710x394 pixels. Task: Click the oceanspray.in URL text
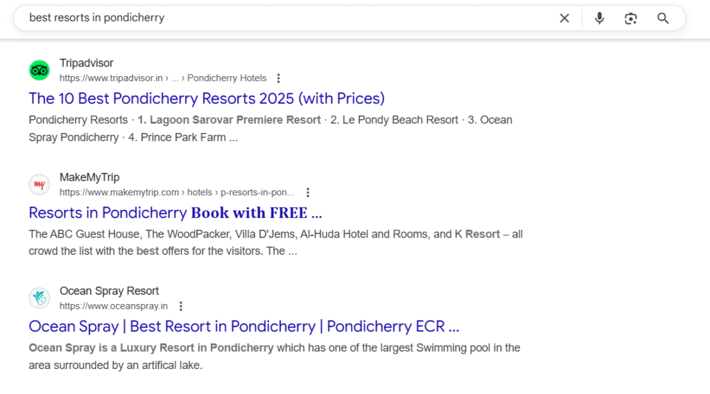(114, 306)
